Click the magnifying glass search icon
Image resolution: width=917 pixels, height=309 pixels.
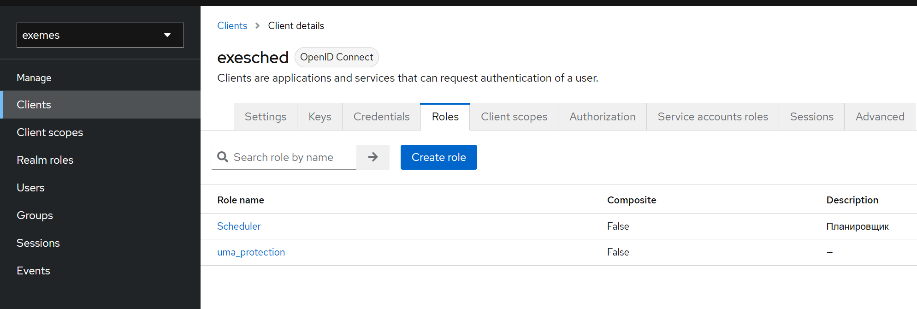(x=223, y=157)
